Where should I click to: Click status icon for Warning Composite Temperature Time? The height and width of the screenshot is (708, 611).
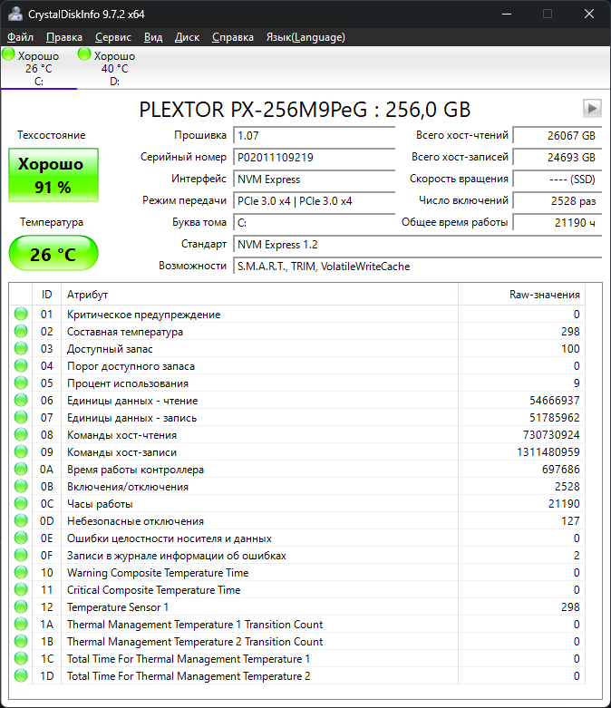click(21, 572)
